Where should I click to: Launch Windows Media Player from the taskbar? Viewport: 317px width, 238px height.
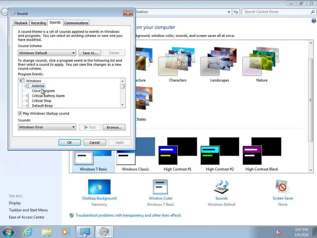click(66, 232)
